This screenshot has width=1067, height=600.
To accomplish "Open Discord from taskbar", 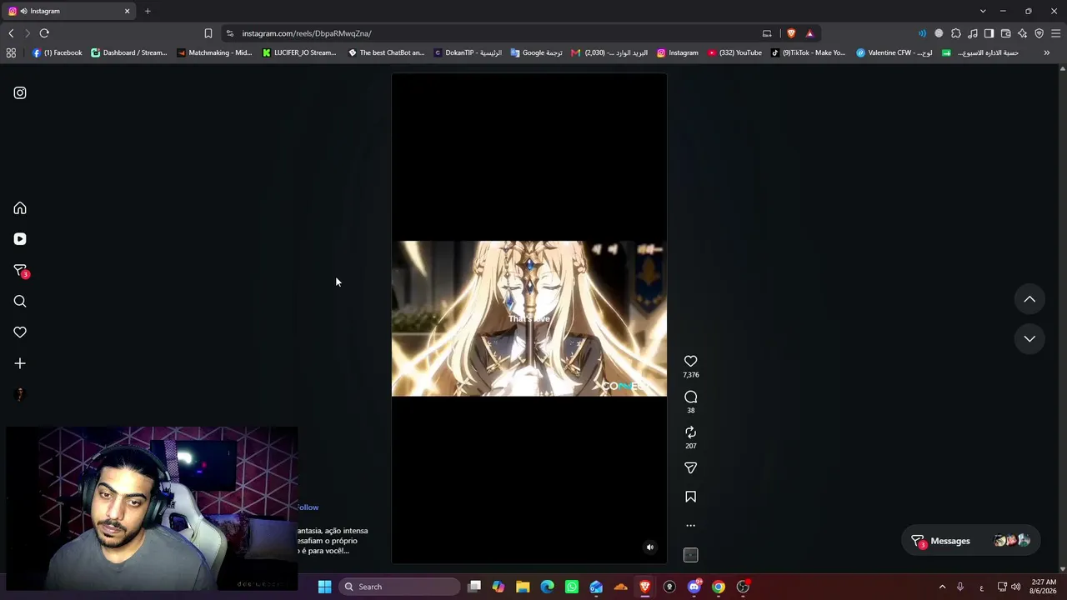I will 694,587.
